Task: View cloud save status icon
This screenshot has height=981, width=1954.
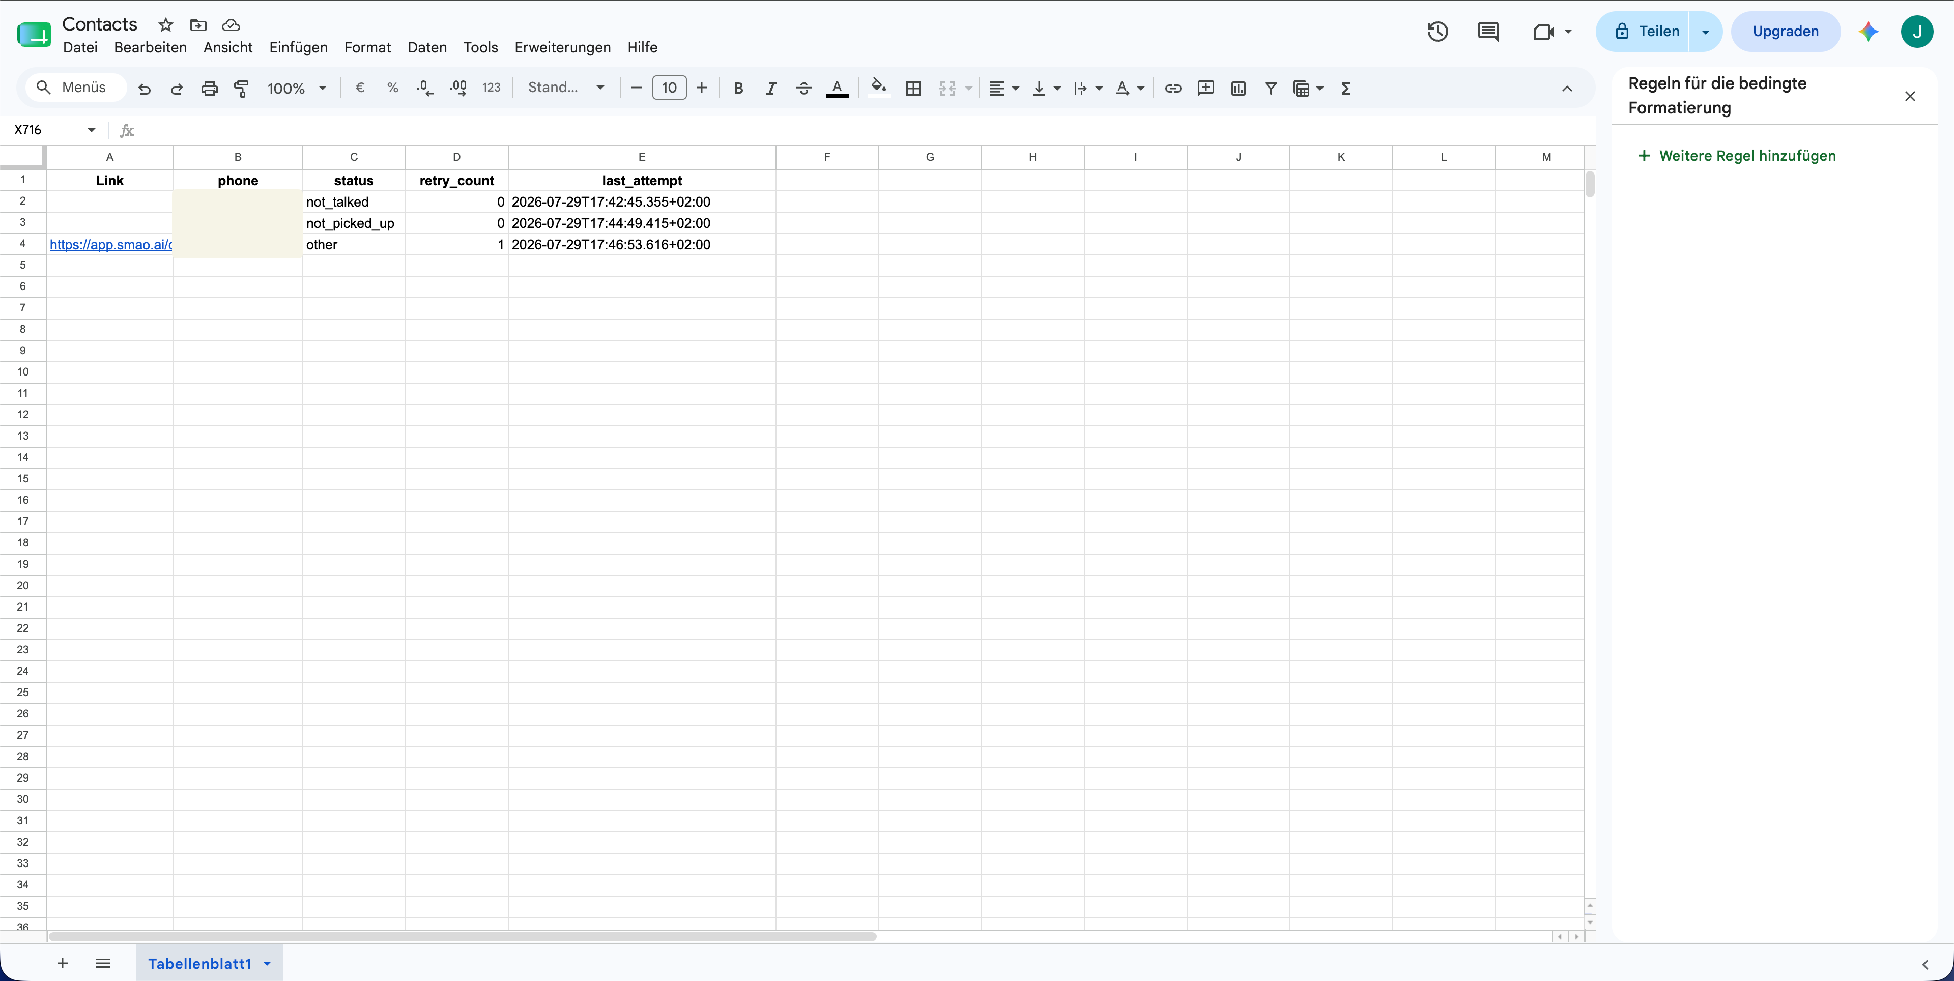Action: click(231, 24)
